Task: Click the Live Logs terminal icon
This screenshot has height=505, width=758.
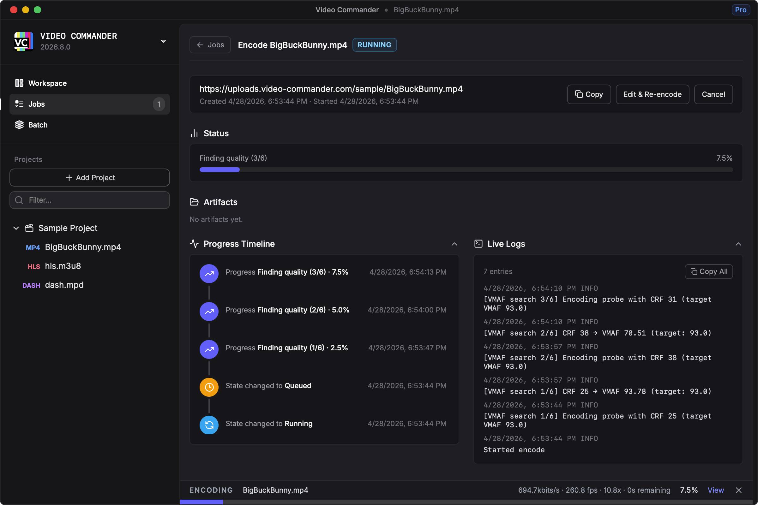Action: (x=478, y=244)
